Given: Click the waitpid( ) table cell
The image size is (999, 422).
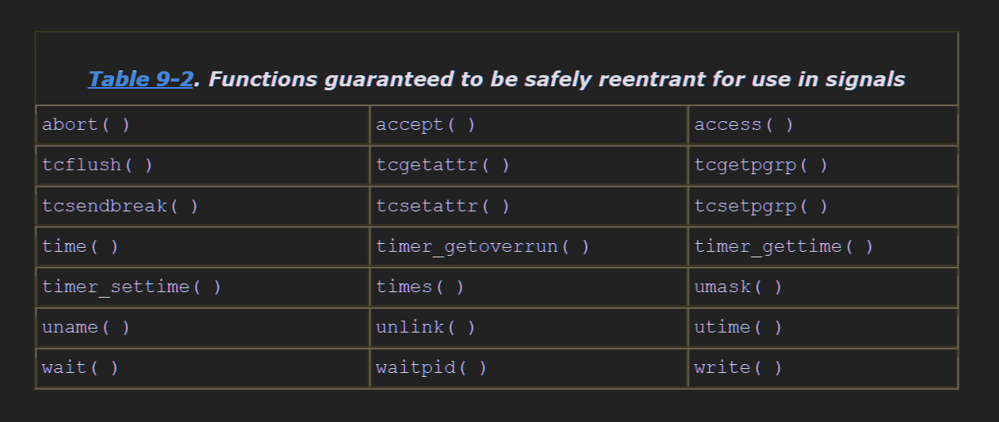Looking at the screenshot, I should [x=529, y=368].
